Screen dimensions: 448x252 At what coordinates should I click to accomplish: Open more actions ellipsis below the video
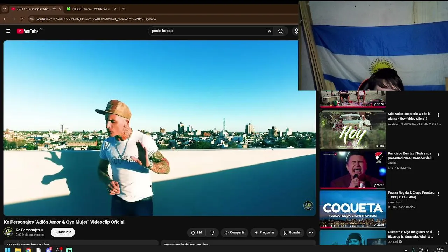point(311,232)
